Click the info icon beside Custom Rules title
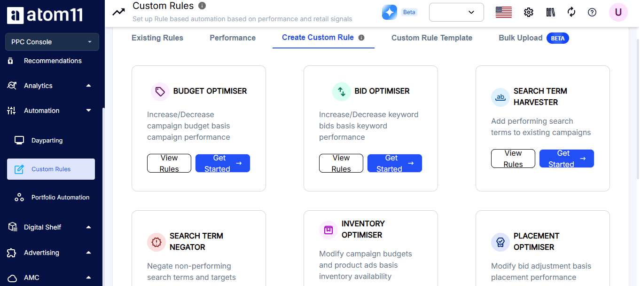This screenshot has width=641, height=286. 202,6
